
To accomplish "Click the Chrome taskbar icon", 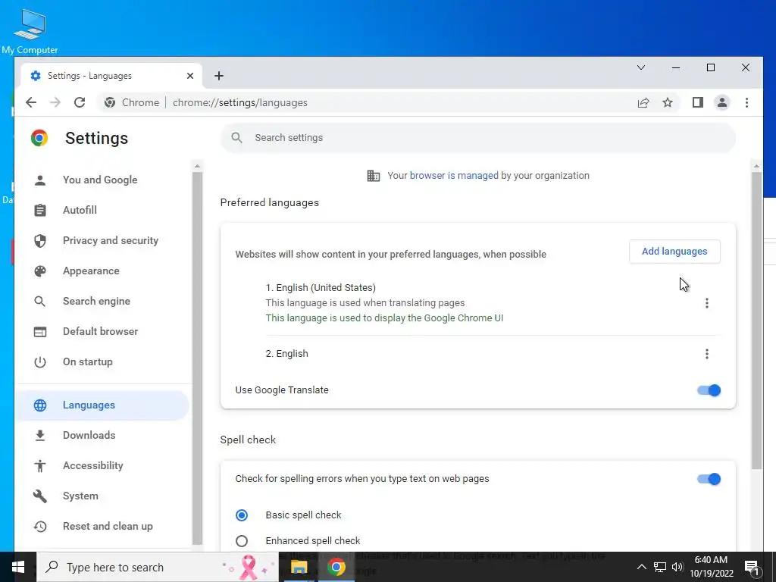I will pyautogui.click(x=336, y=567).
